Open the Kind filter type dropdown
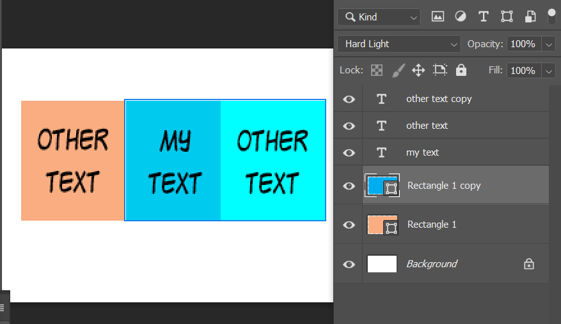561x324 pixels. 379,17
